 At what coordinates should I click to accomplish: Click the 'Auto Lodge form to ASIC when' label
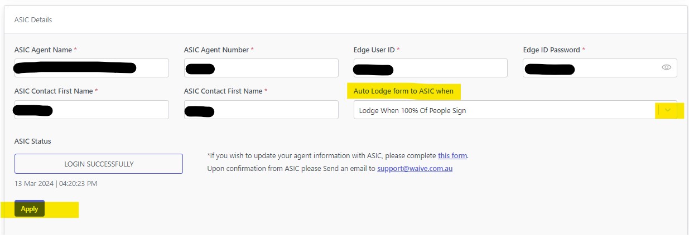tap(403, 91)
